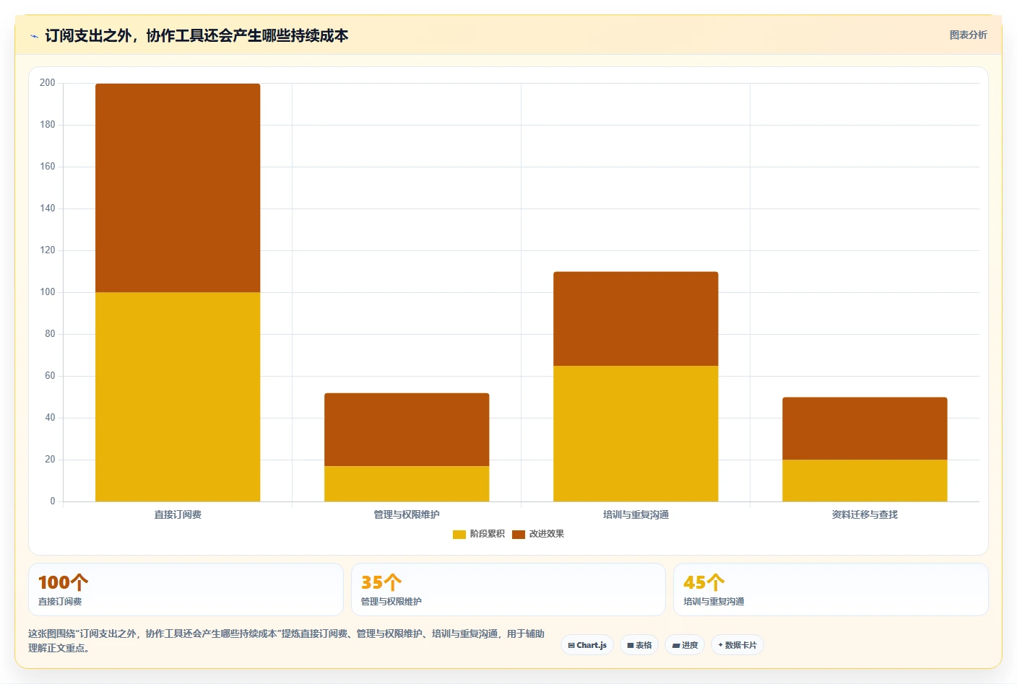
Task: Click the description paragraph below the cards
Action: tap(287, 641)
